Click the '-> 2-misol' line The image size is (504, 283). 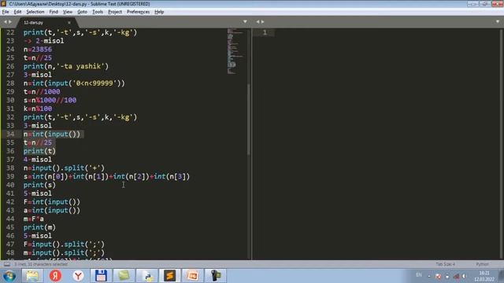(x=44, y=41)
